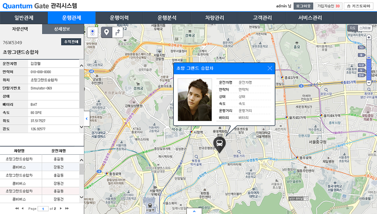Zoom in with the map plus button

(x=369, y=37)
